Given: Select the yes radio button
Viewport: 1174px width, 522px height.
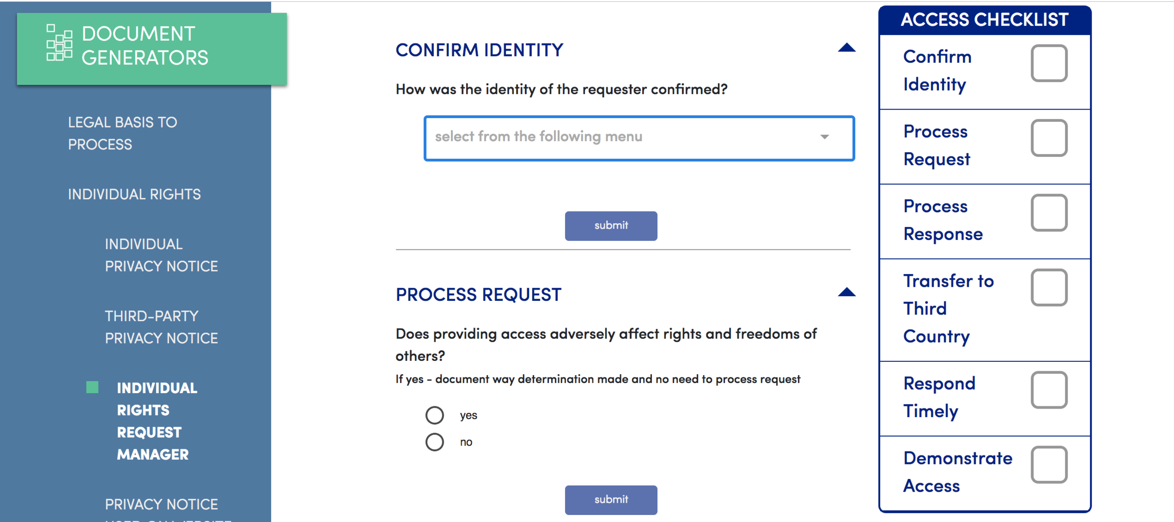Looking at the screenshot, I should 434,415.
